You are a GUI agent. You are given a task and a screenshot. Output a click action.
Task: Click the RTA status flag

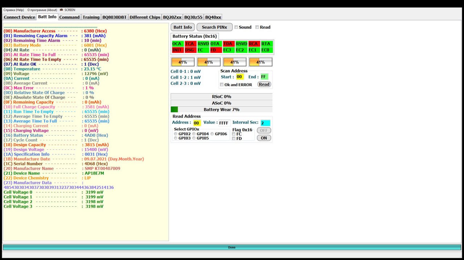tap(266, 44)
